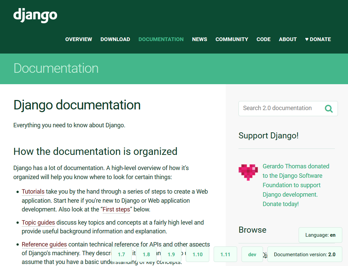348x266 pixels.
Task: Open the Language: en selector
Action: pos(320,235)
